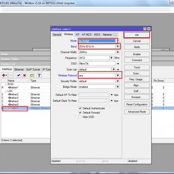Toggle Default Forward checkbox

click(80, 112)
